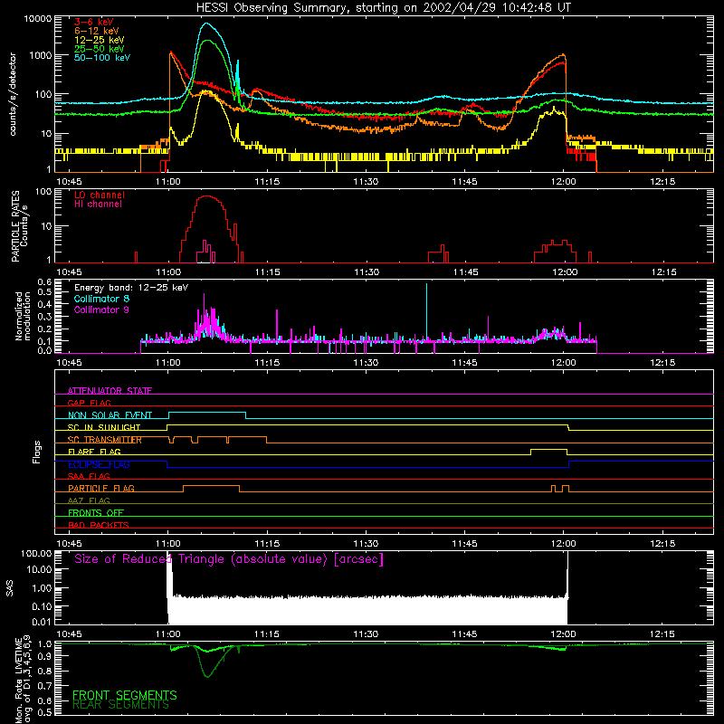
Task: Click the Normalized modulation axis label
Action: point(23,316)
